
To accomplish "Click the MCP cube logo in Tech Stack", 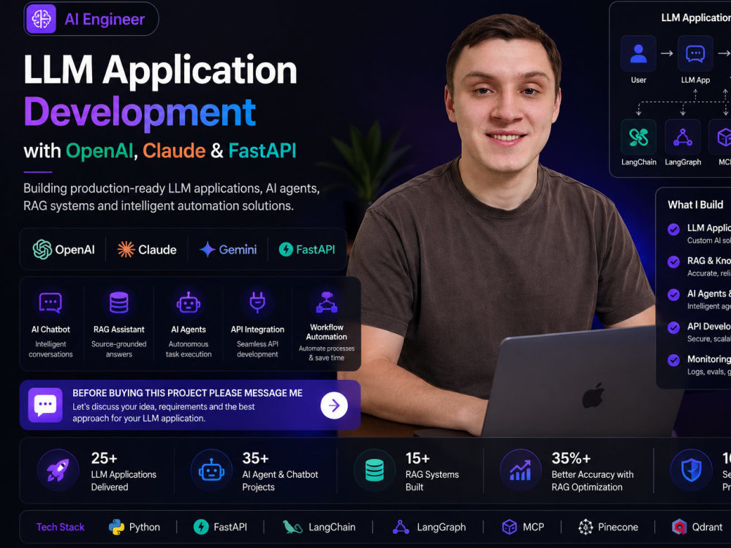I will point(509,527).
